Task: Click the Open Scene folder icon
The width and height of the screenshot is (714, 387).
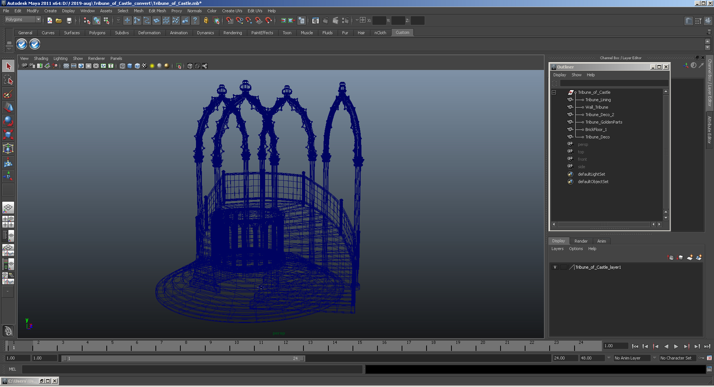Action: (59, 20)
